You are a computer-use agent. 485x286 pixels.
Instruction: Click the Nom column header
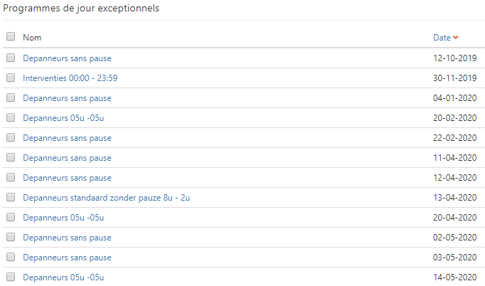pyautogui.click(x=32, y=37)
